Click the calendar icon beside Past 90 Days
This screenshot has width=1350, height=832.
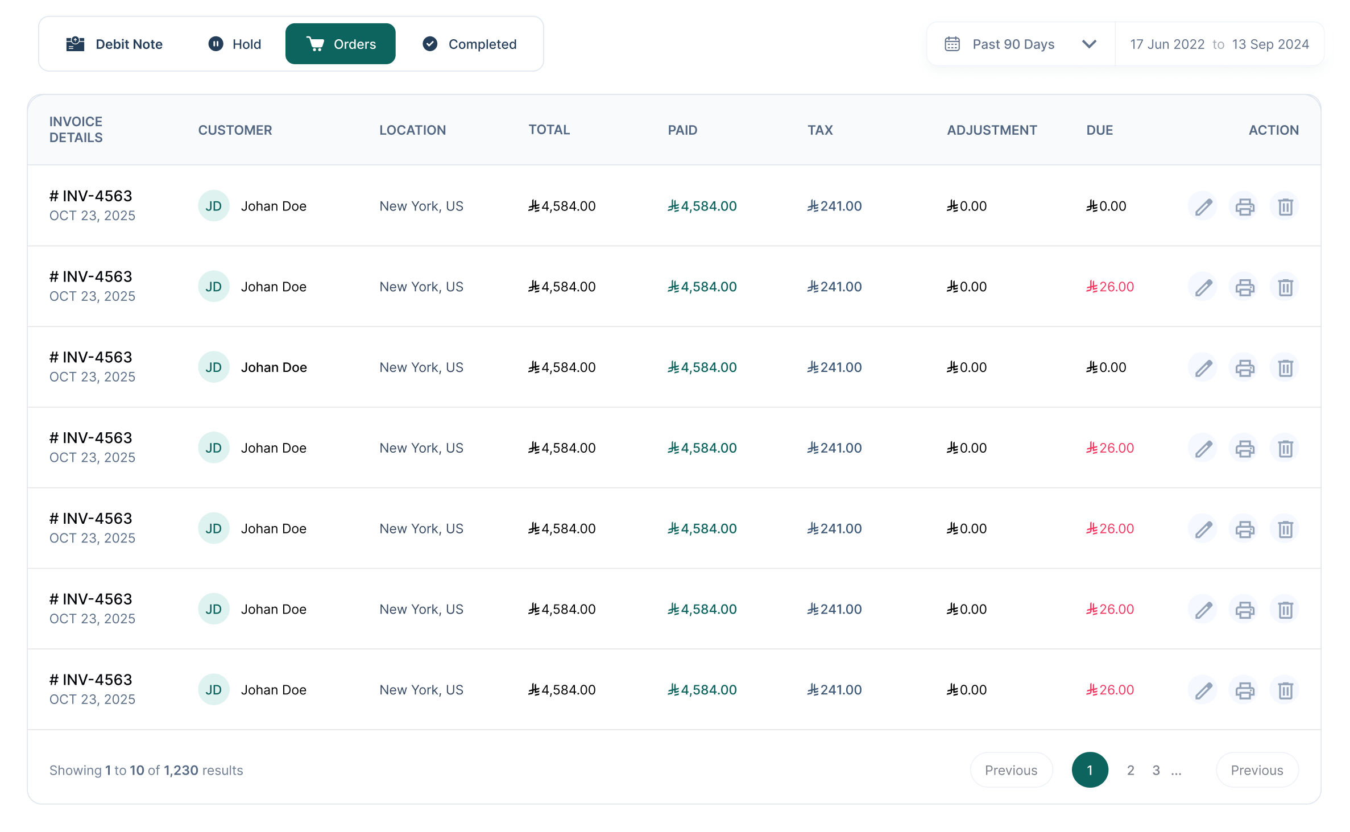click(x=952, y=44)
